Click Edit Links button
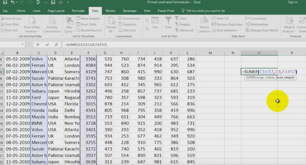306x165 pixels. (x=127, y=30)
